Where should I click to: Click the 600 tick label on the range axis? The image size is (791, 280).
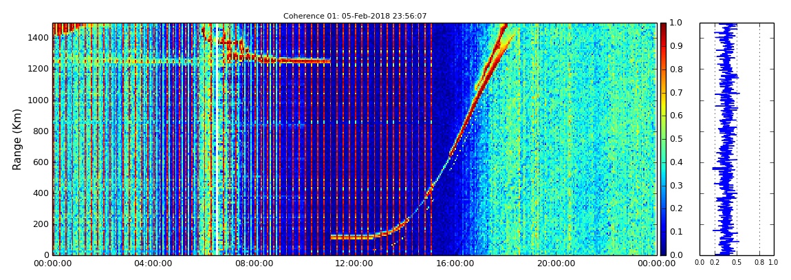[x=41, y=162]
